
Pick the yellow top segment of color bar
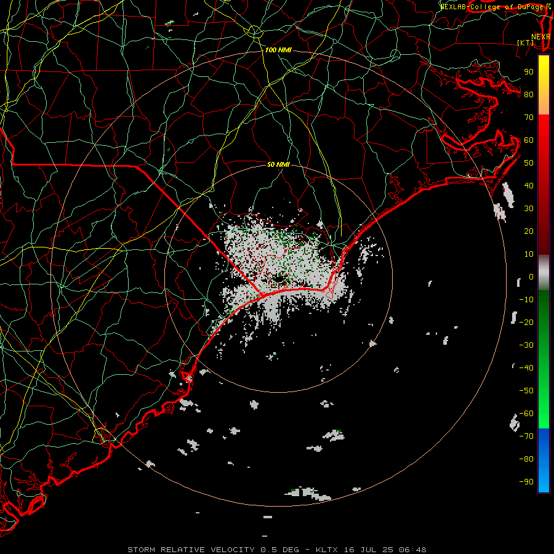[x=544, y=85]
